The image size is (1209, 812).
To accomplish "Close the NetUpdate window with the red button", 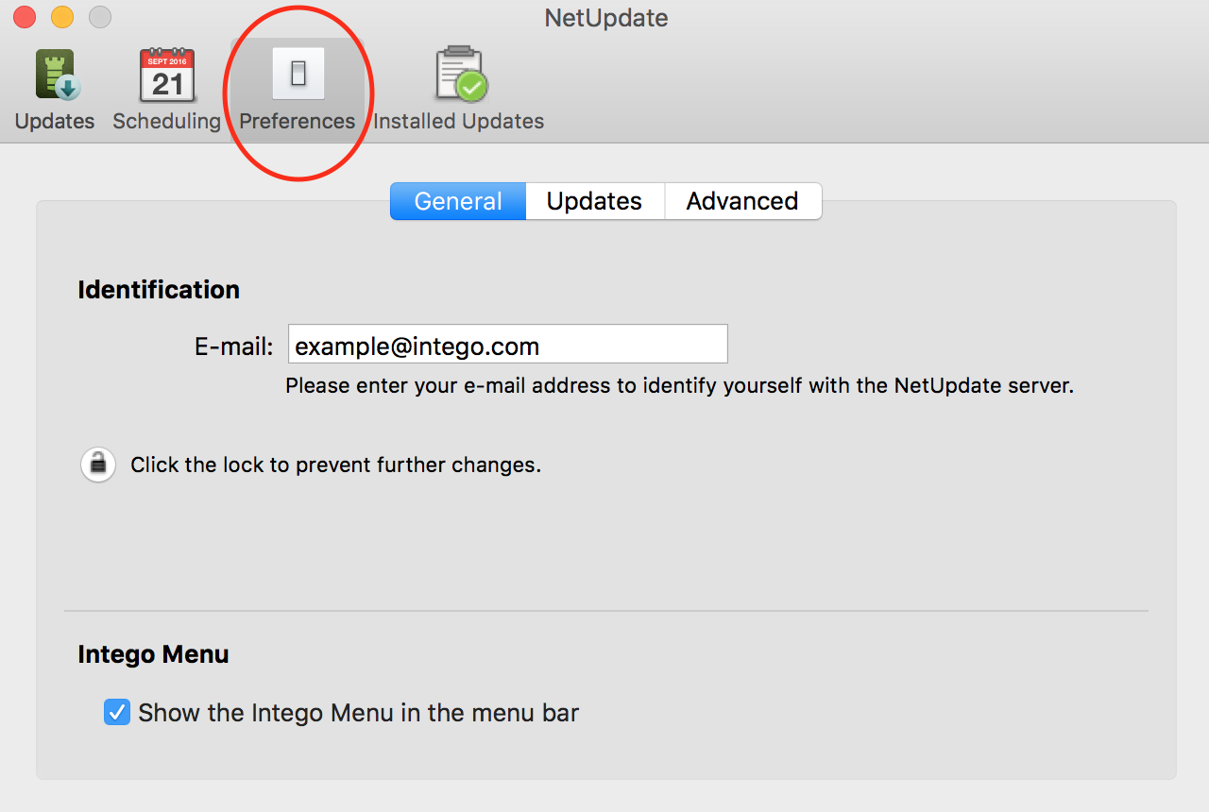I will (x=25, y=17).
